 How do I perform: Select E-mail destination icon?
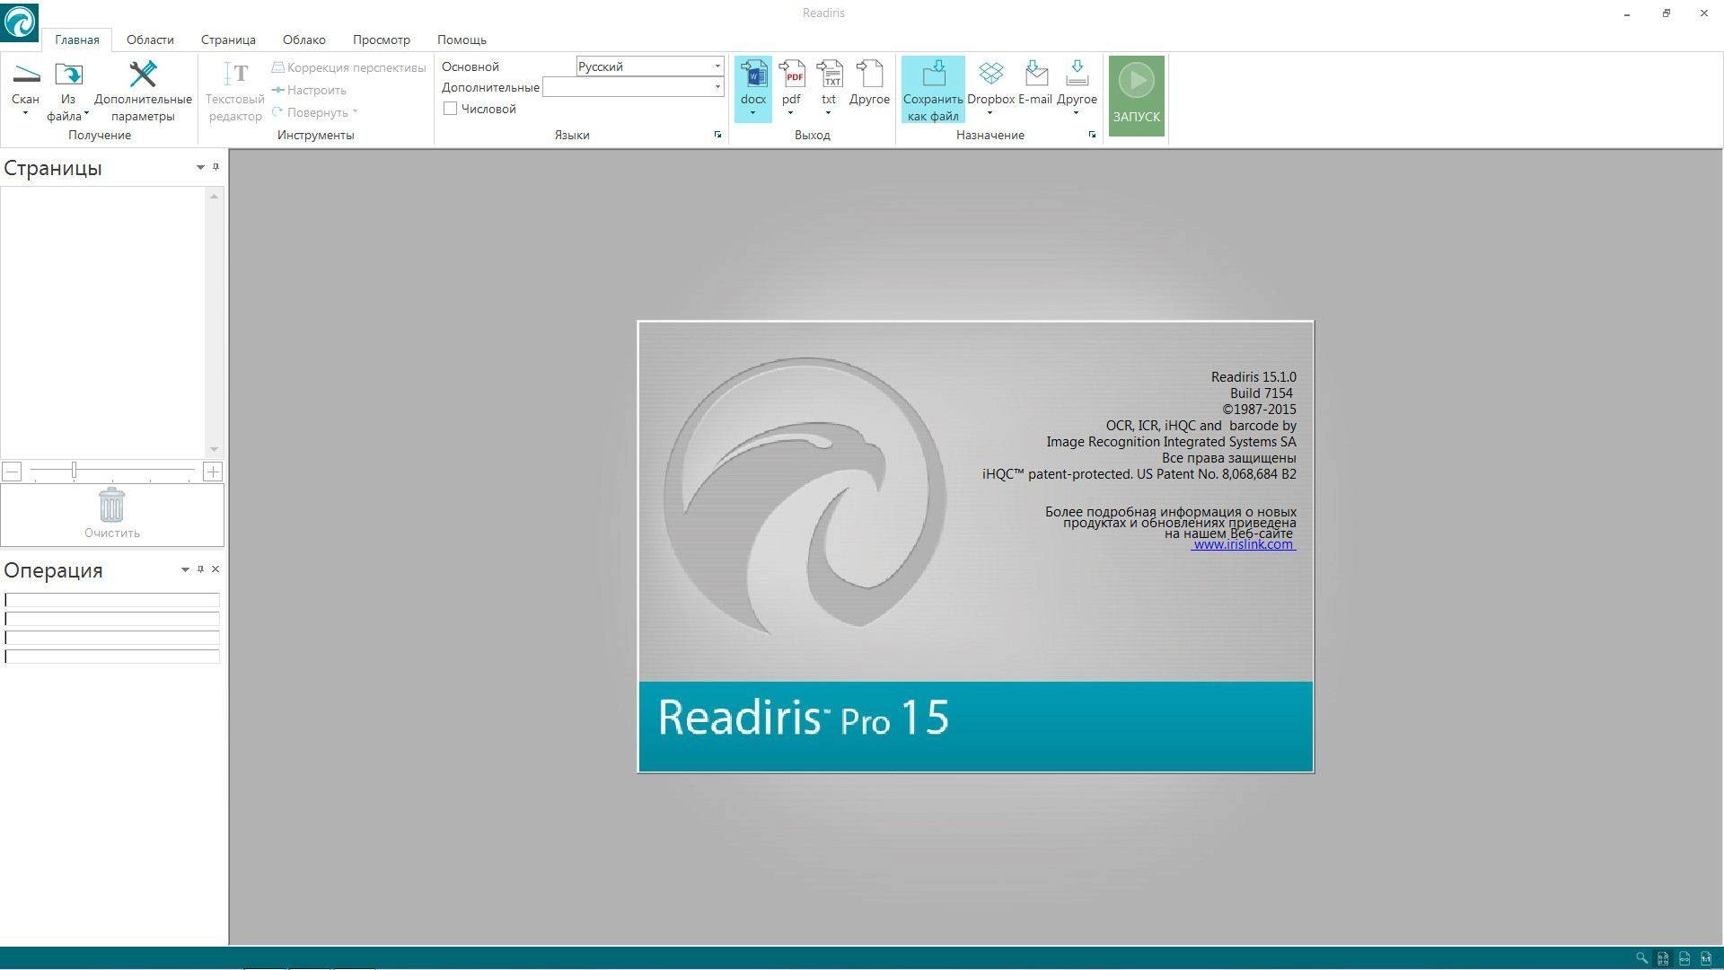coord(1035,74)
